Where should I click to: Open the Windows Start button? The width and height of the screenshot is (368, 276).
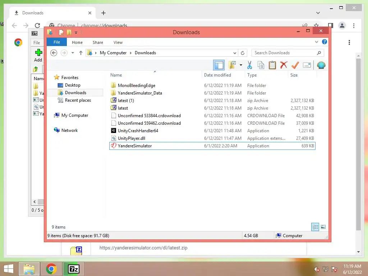(9, 269)
